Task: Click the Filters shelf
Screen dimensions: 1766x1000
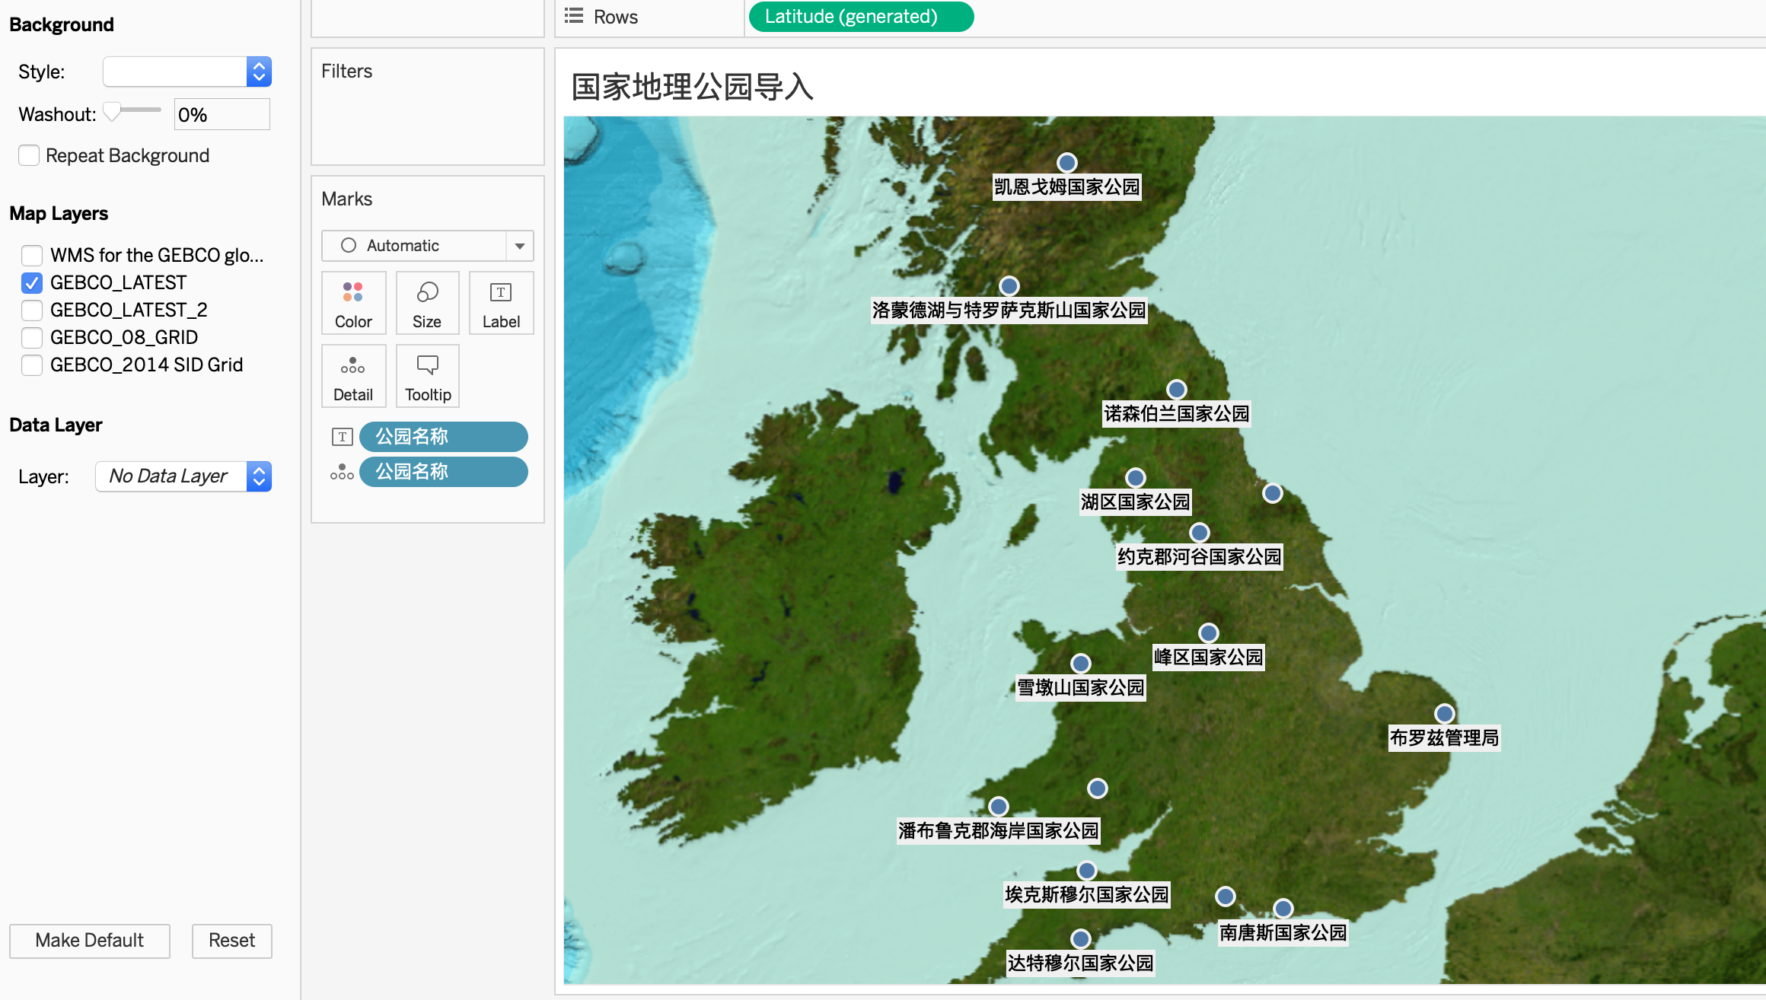Action: [x=428, y=107]
